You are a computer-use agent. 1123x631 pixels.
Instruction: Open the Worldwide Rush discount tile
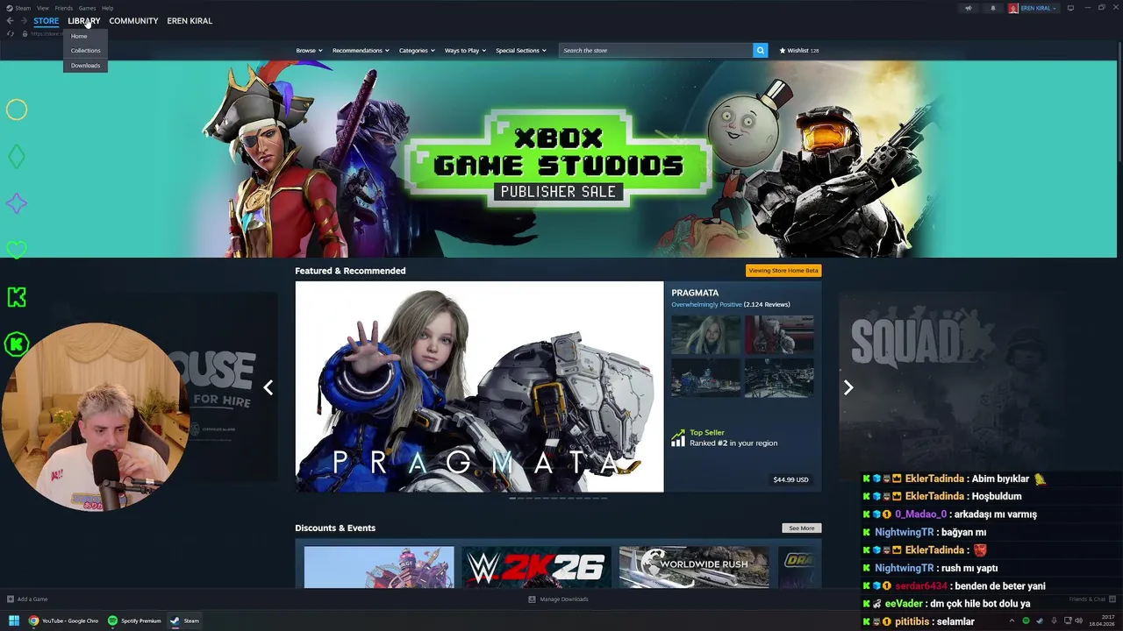click(694, 567)
